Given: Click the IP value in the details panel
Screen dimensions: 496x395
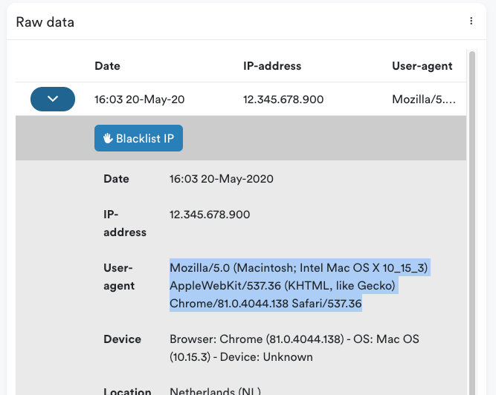Looking at the screenshot, I should click(210, 215).
